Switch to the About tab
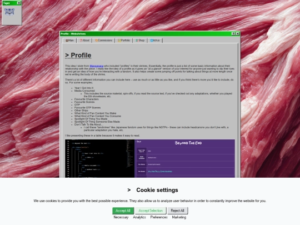This screenshot has width=300, height=225. (84, 41)
